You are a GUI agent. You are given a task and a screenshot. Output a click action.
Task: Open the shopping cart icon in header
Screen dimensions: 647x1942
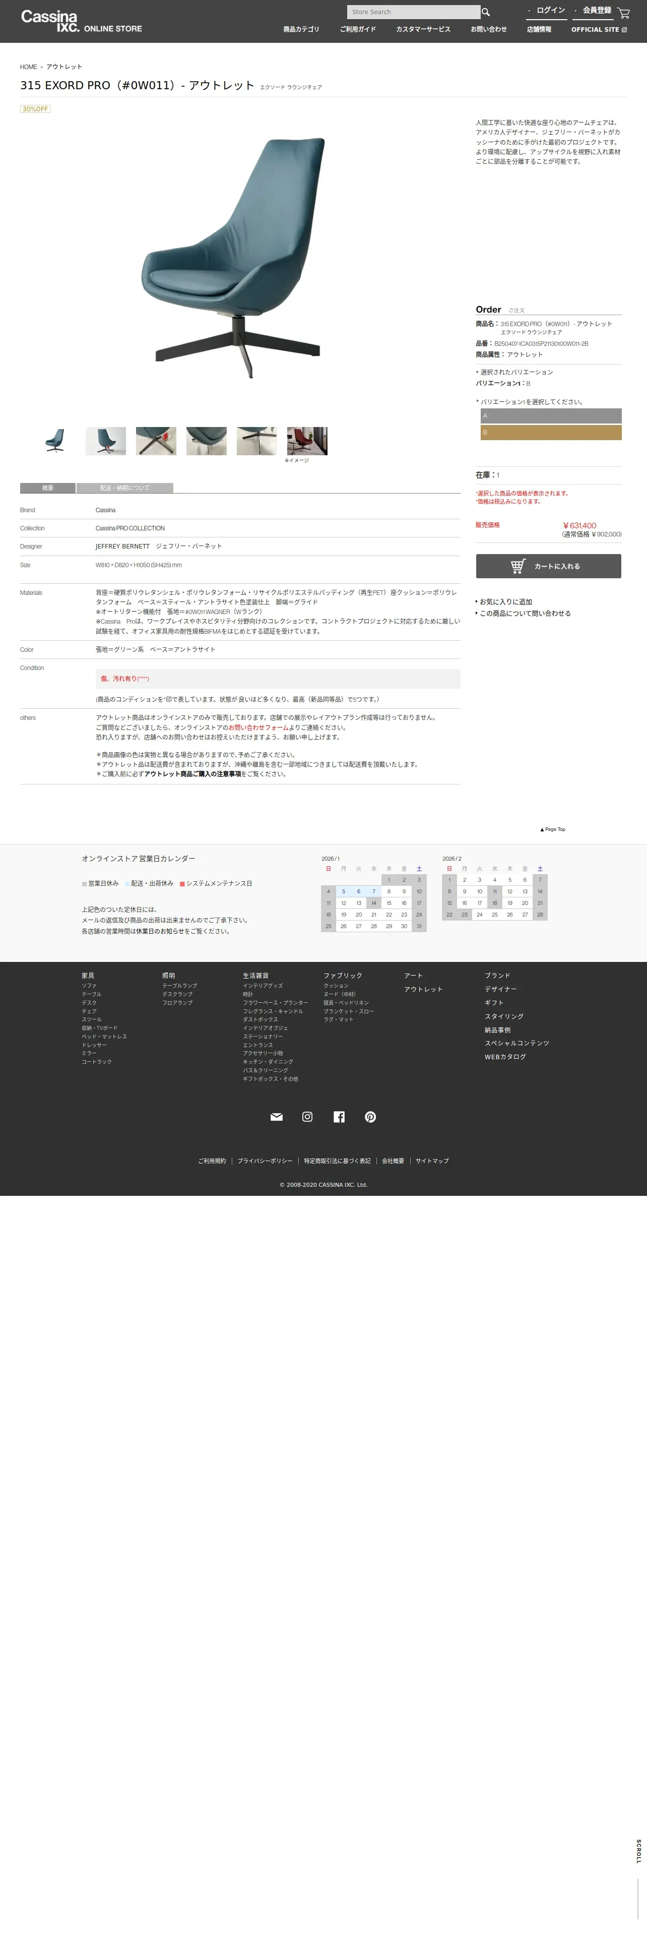click(624, 13)
